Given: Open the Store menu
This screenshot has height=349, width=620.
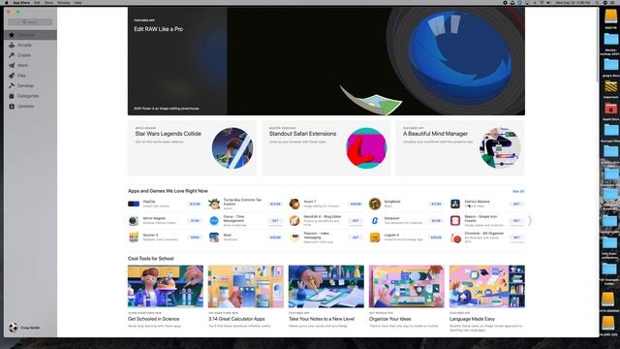Looking at the screenshot, I should (48, 2).
